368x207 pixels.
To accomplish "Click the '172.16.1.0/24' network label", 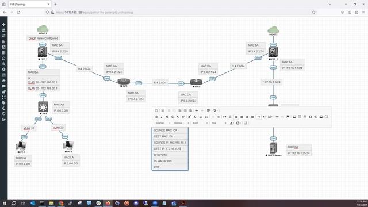I will (272, 82).
